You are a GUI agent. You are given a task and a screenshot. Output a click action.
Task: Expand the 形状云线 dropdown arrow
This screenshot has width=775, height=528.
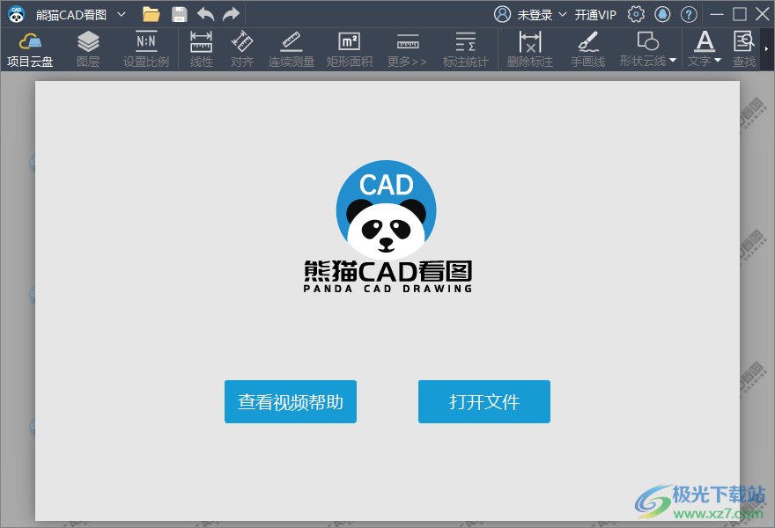[673, 60]
